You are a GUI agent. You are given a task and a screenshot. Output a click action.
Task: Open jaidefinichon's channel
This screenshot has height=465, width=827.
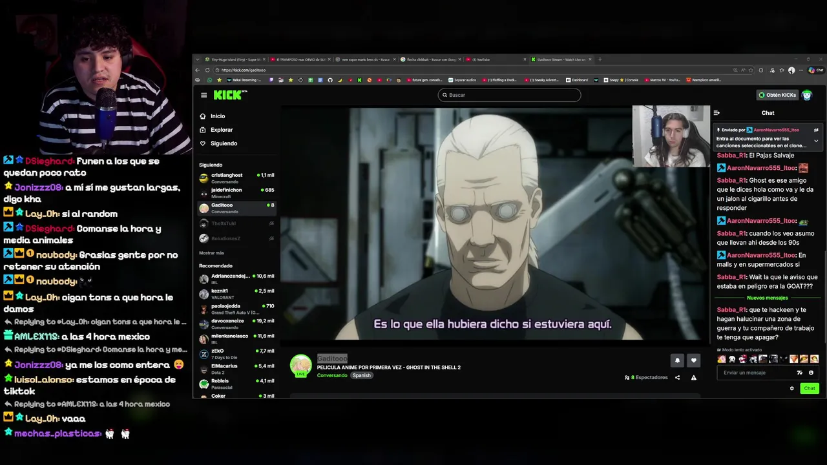click(x=236, y=192)
